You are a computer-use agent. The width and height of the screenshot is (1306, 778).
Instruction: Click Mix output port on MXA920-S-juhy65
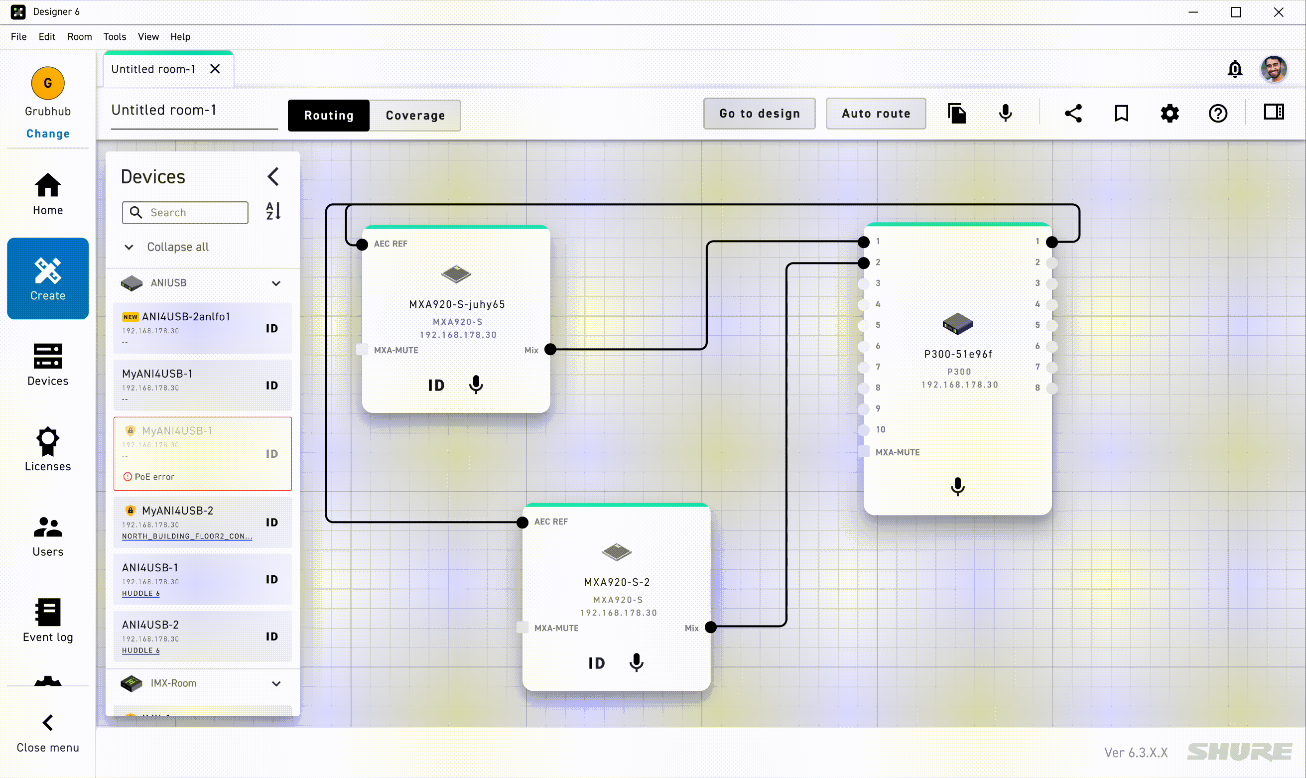550,350
